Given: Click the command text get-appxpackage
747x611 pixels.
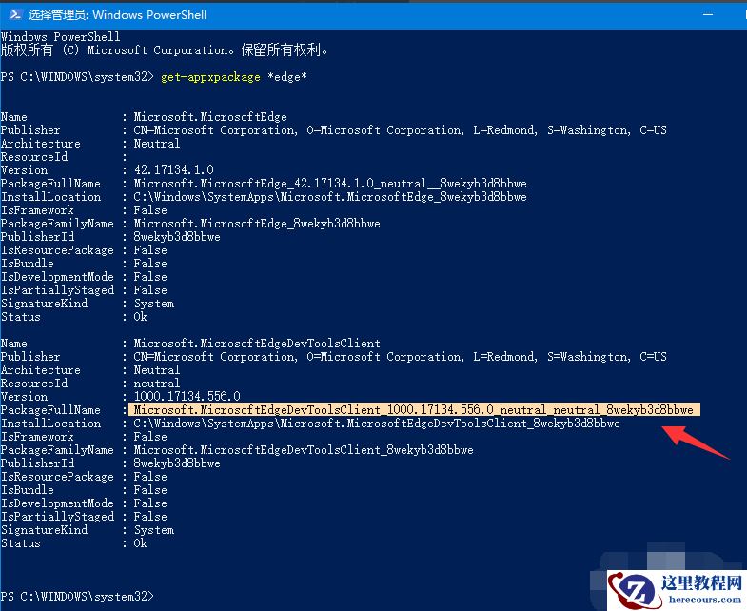Looking at the screenshot, I should [x=210, y=77].
